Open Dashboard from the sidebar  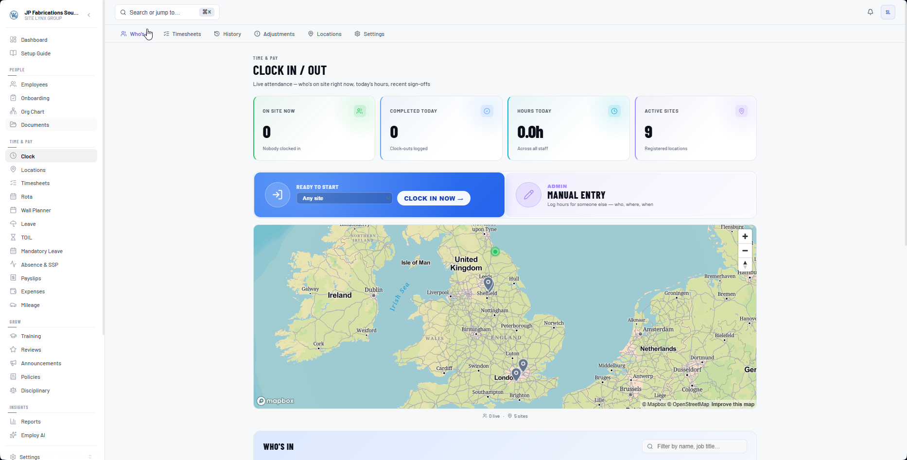click(51, 40)
